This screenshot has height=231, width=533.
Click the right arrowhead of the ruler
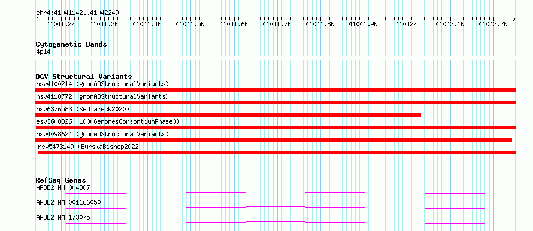pos(514,19)
